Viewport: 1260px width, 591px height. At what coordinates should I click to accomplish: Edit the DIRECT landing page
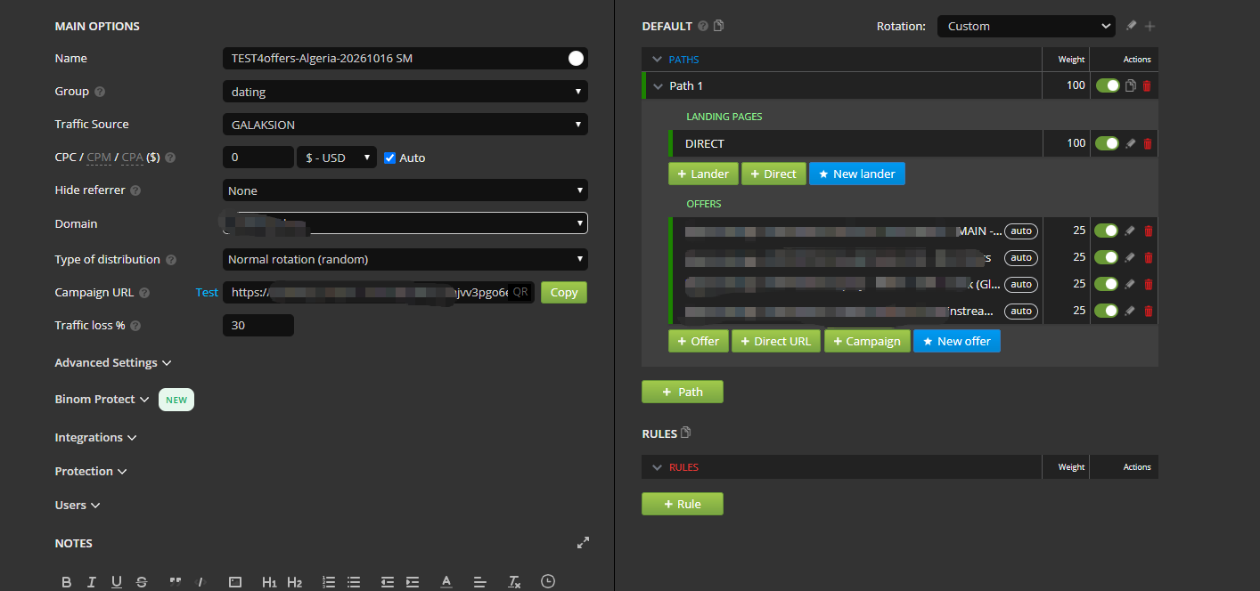pyautogui.click(x=1131, y=143)
